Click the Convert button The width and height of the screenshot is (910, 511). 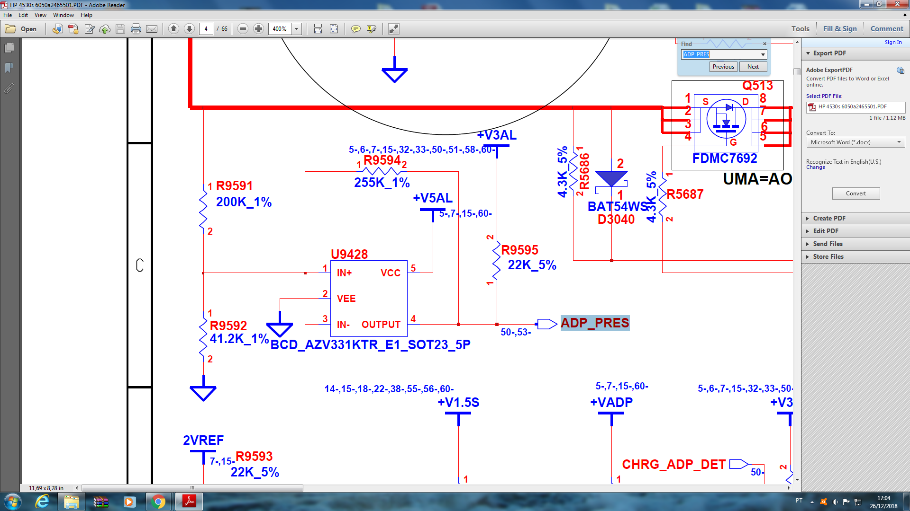[x=855, y=193]
